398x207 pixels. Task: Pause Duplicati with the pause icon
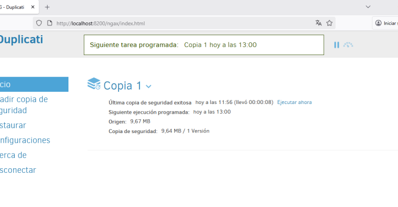[x=337, y=45]
